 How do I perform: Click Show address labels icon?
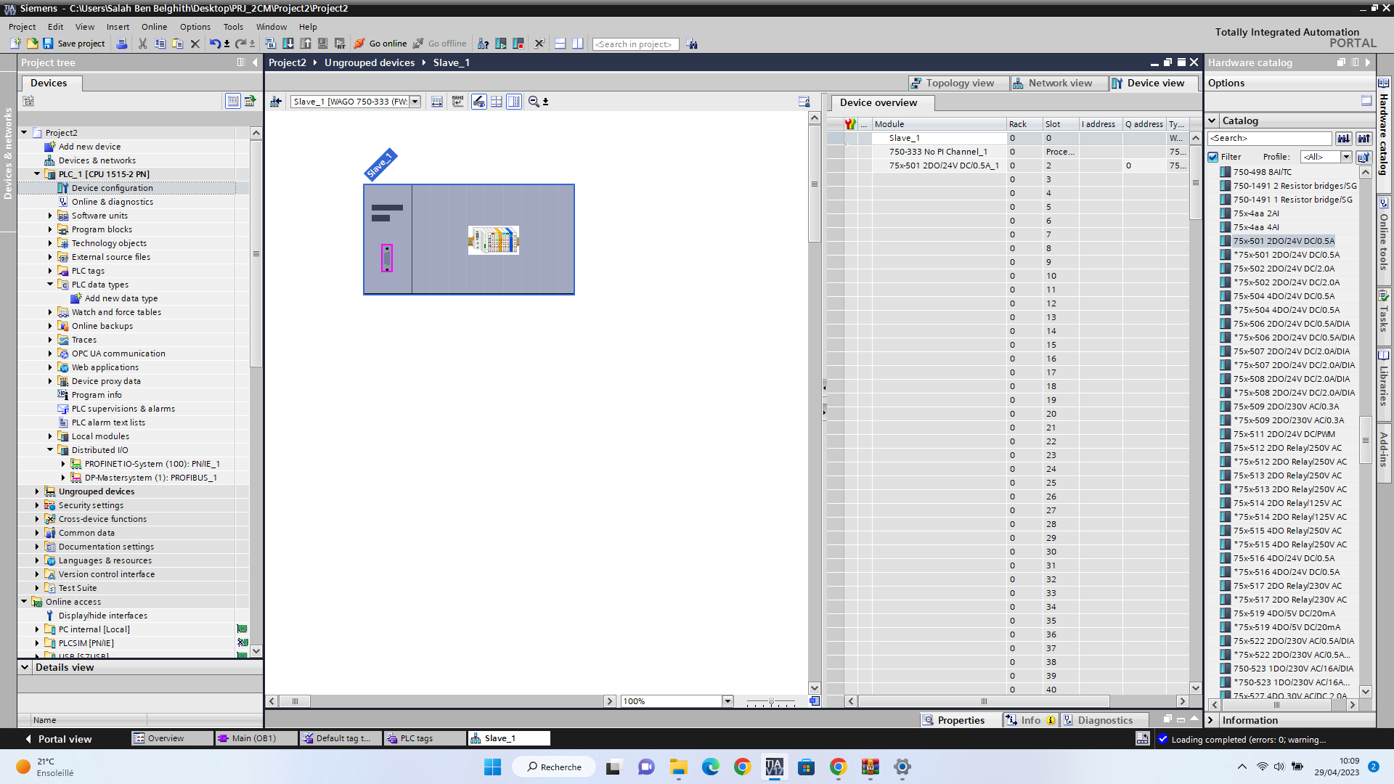(x=478, y=102)
